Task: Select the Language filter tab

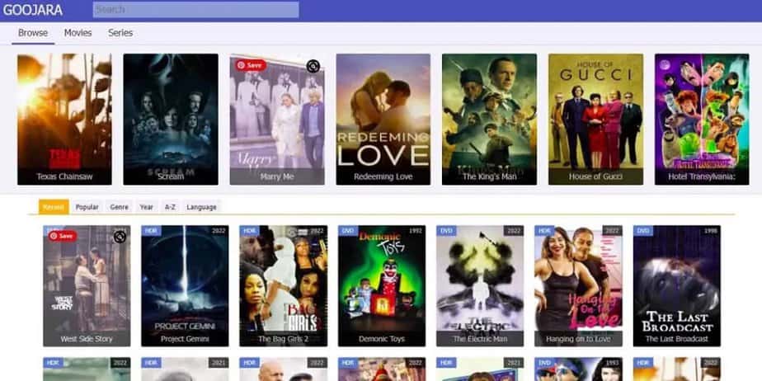Action: [x=201, y=207]
